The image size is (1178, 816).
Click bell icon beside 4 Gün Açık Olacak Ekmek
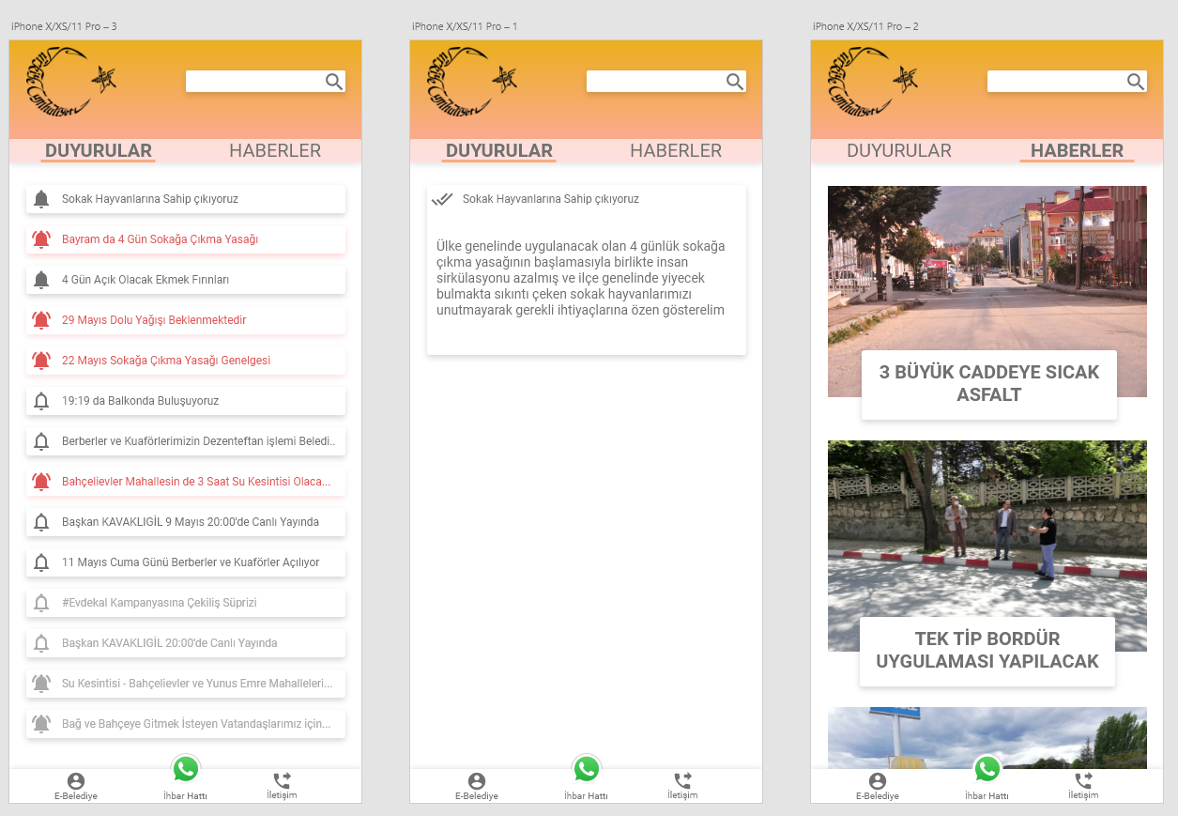click(41, 280)
